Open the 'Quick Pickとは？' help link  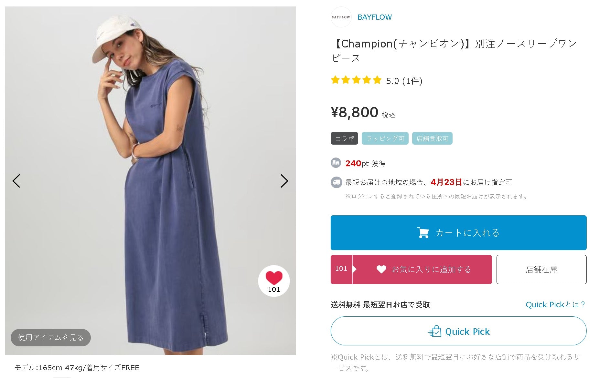[555, 304]
